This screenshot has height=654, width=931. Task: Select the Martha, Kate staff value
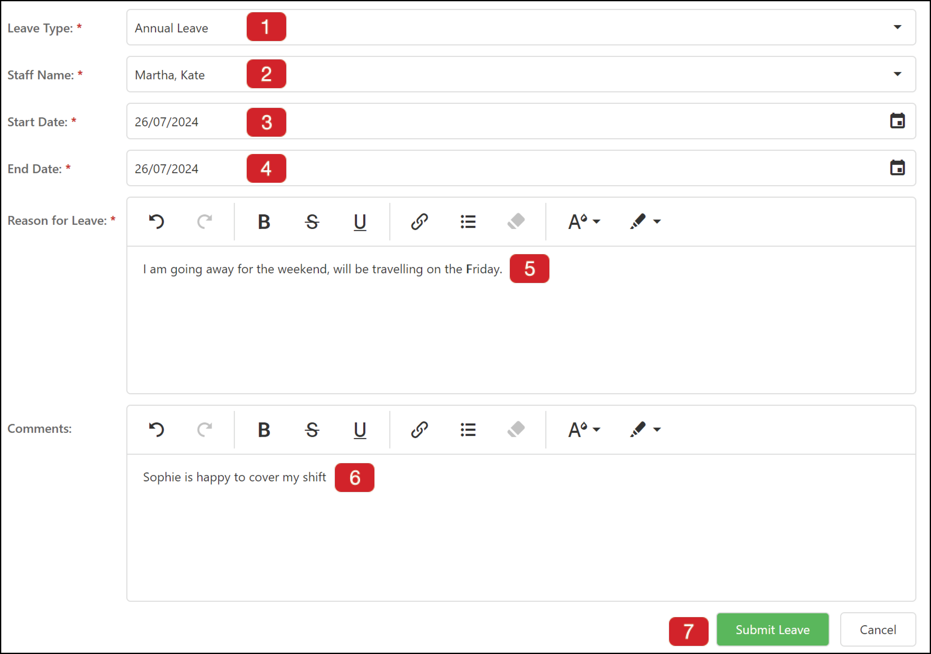[170, 75]
